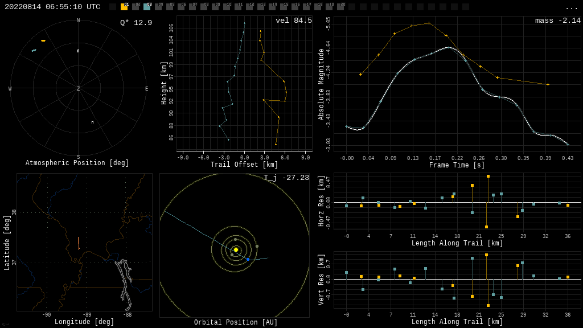583x328 pixels.
Task: Click the Absolute Magnitude axis title
Action: [322, 84]
